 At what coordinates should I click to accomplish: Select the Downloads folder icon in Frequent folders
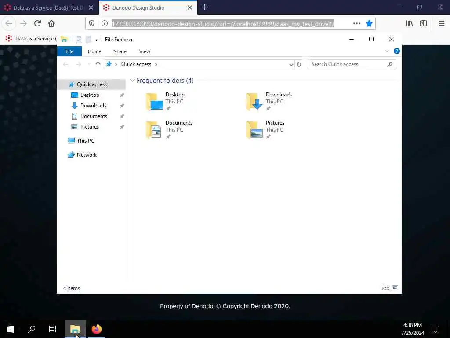254,102
